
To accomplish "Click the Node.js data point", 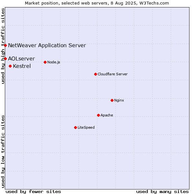I will (45, 62).
